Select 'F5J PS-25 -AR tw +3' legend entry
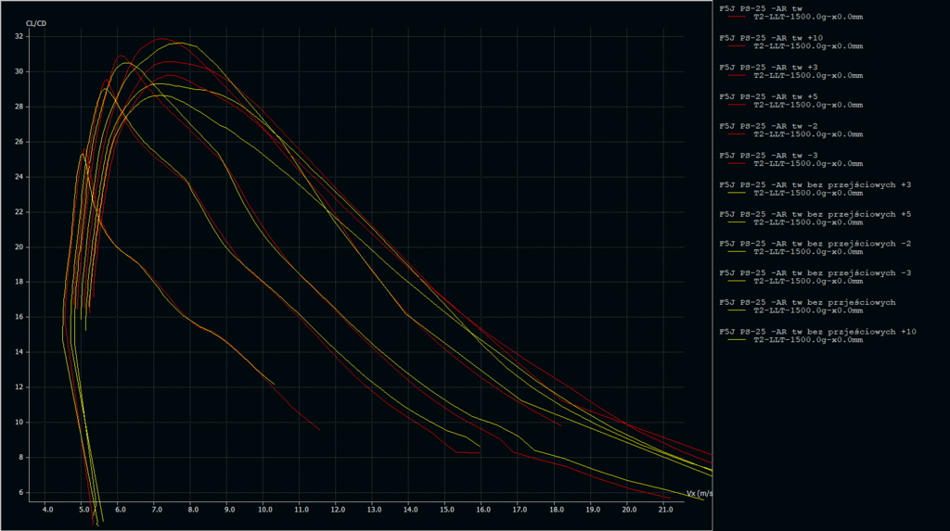Screen dimensions: 950x531 [769, 67]
